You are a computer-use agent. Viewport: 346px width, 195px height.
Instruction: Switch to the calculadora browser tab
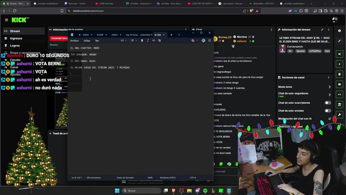point(232,4)
